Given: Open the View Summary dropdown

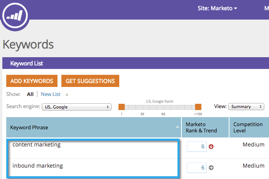Looking at the screenshot, I should coord(245,107).
